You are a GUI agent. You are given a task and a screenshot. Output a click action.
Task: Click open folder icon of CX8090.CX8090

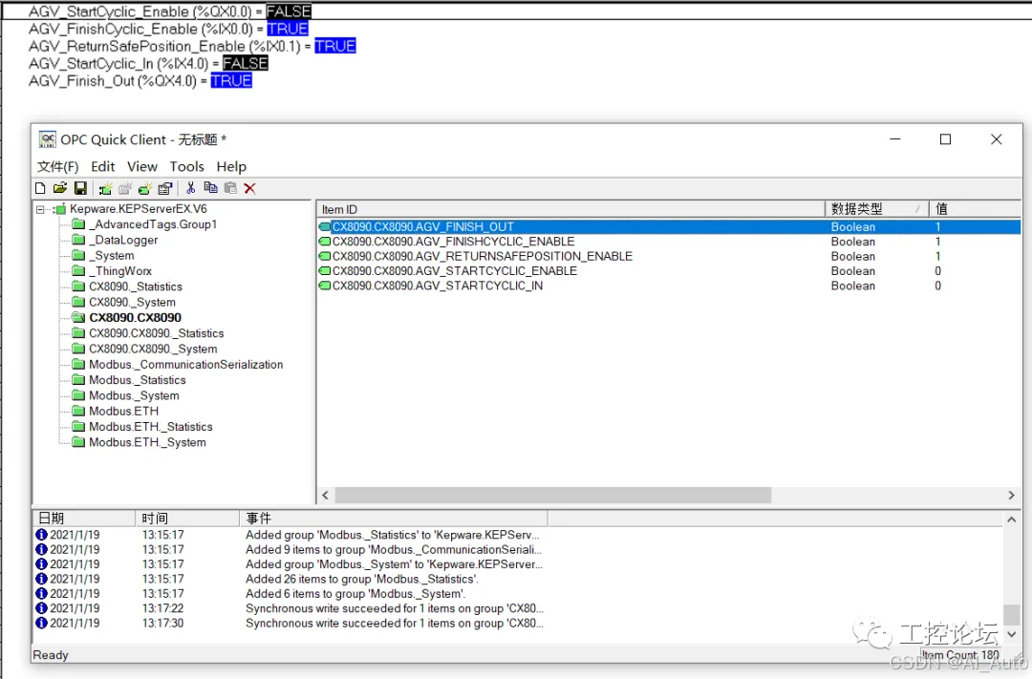[79, 318]
